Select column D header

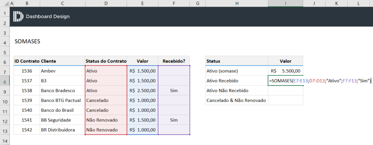tap(106, 3)
